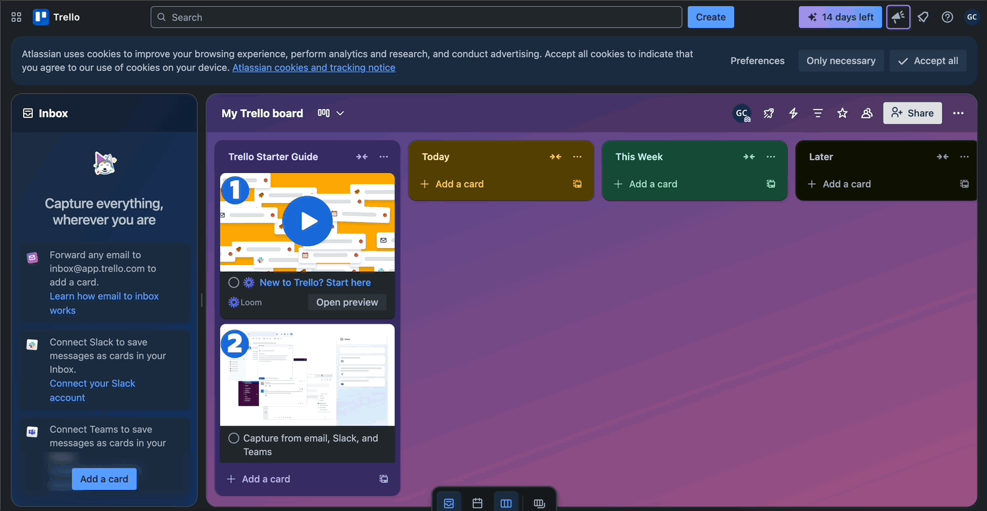Click the This Week list title
987x511 pixels.
point(639,157)
